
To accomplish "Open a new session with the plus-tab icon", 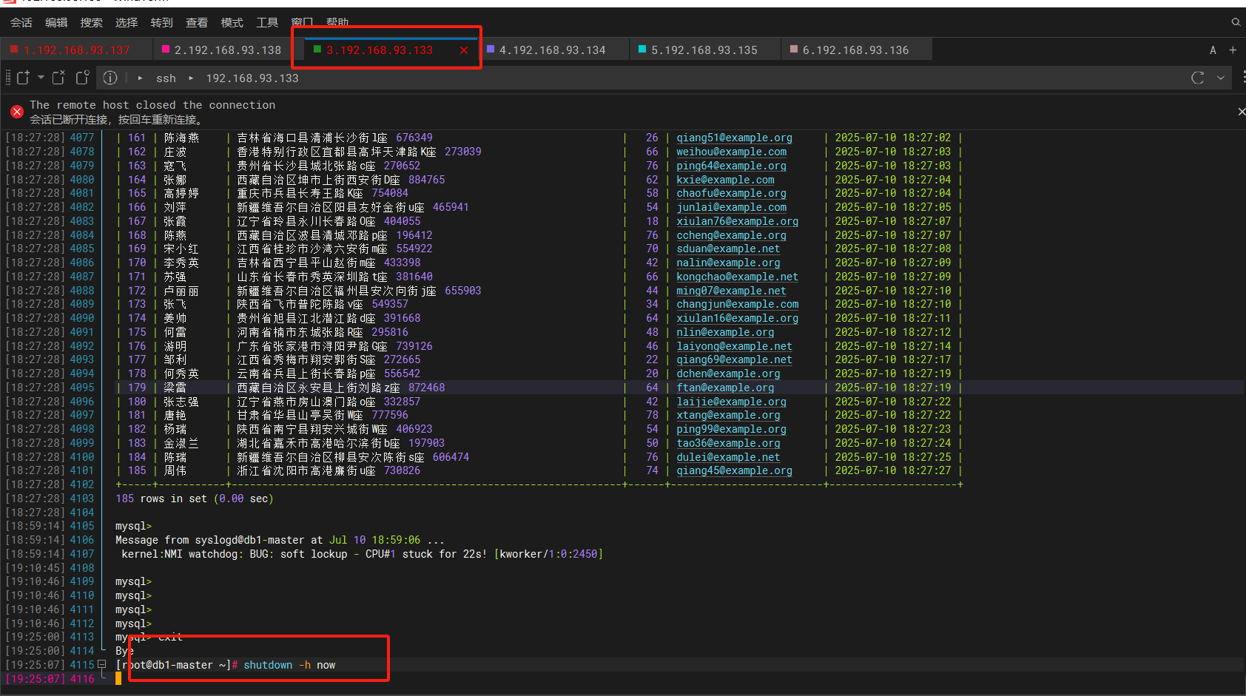I will [23, 78].
